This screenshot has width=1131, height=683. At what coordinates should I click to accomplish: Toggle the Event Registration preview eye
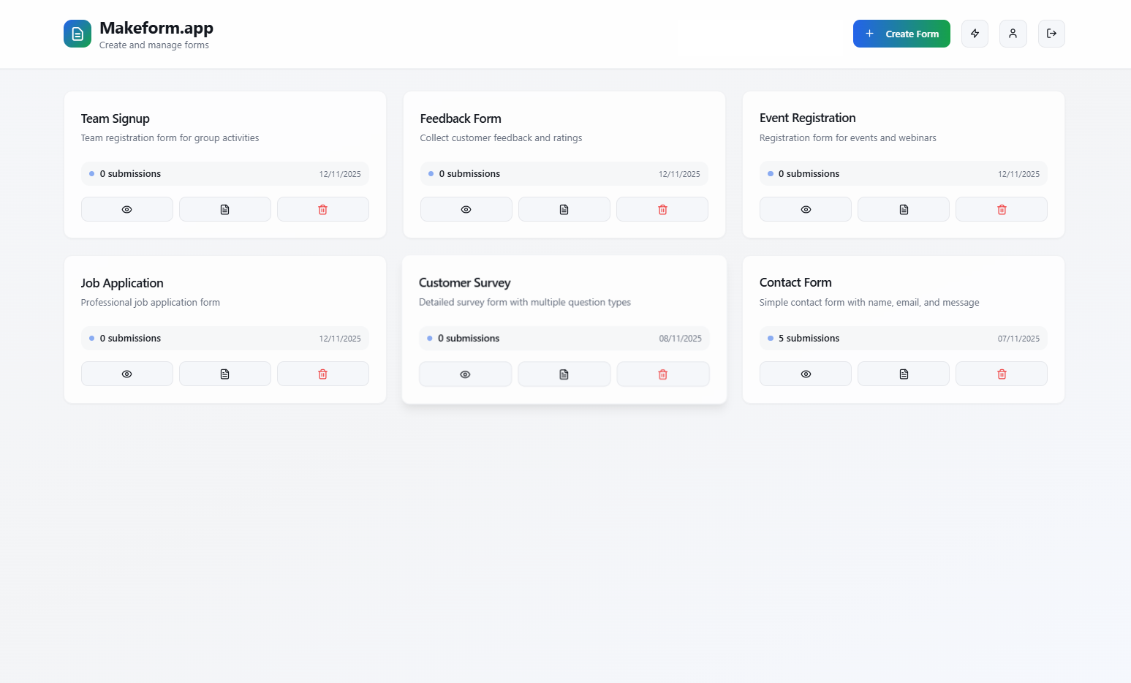click(x=805, y=208)
